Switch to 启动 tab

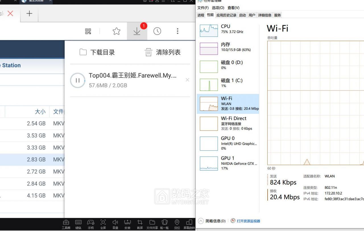tap(243, 15)
